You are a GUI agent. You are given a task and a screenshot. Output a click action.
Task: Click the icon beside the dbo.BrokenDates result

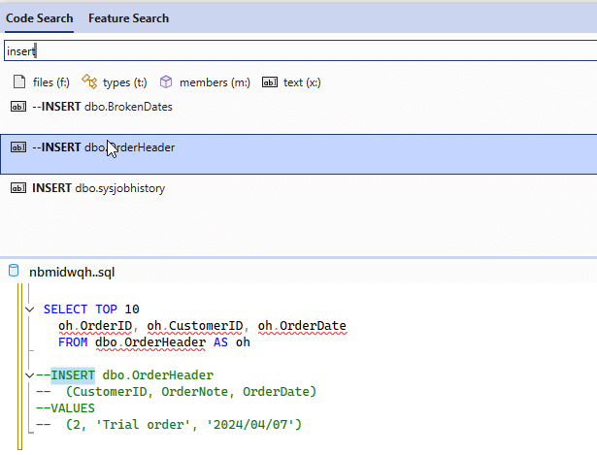pos(17,107)
